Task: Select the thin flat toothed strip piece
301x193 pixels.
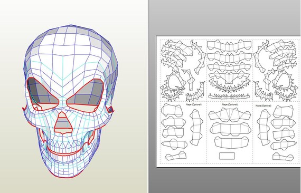Action: click(229, 96)
